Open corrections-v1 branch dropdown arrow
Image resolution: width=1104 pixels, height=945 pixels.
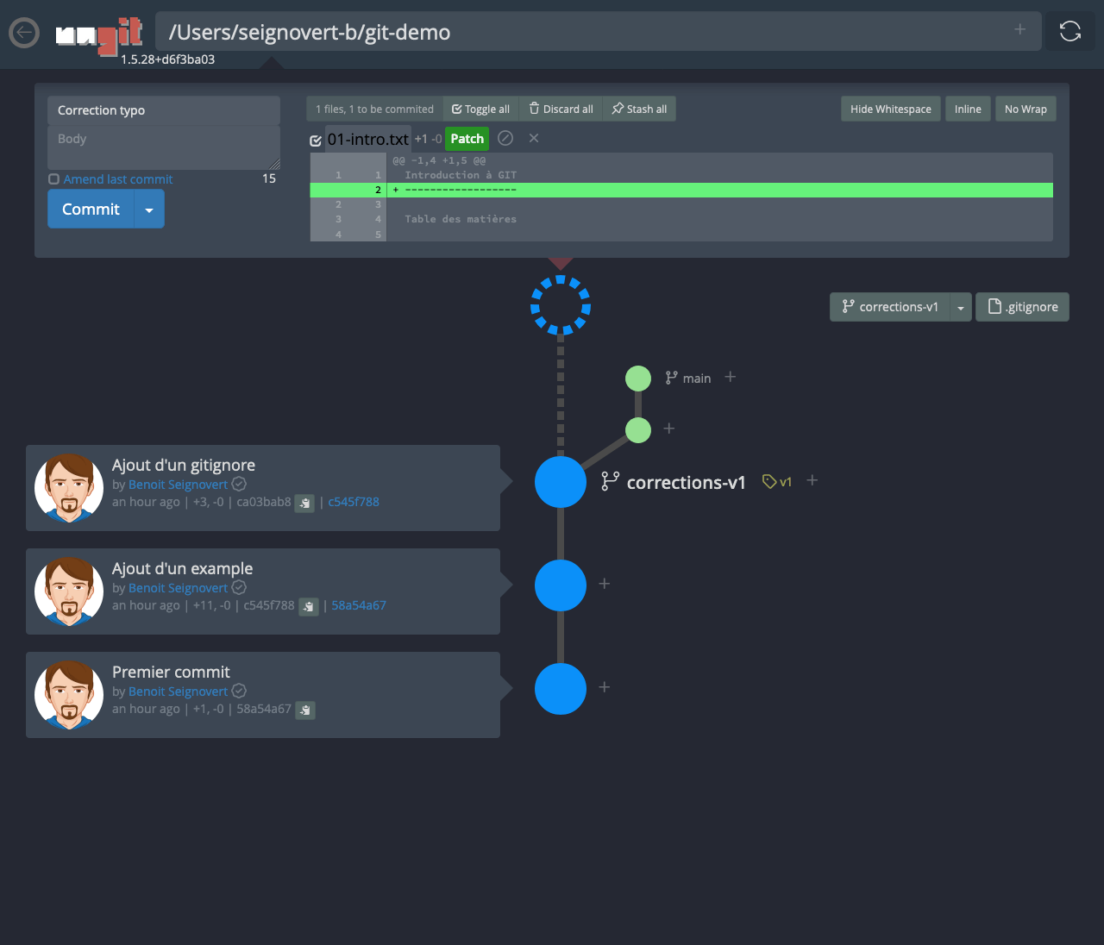(960, 307)
